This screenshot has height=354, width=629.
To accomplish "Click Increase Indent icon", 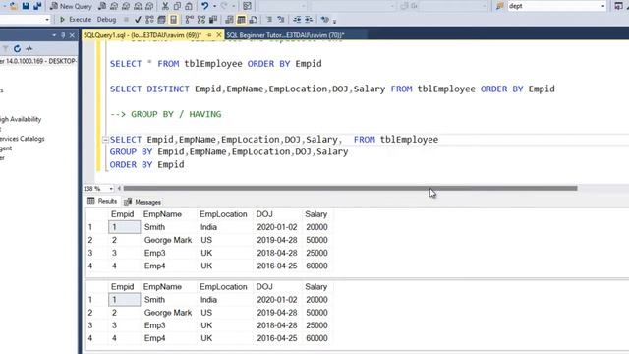I will [x=309, y=20].
